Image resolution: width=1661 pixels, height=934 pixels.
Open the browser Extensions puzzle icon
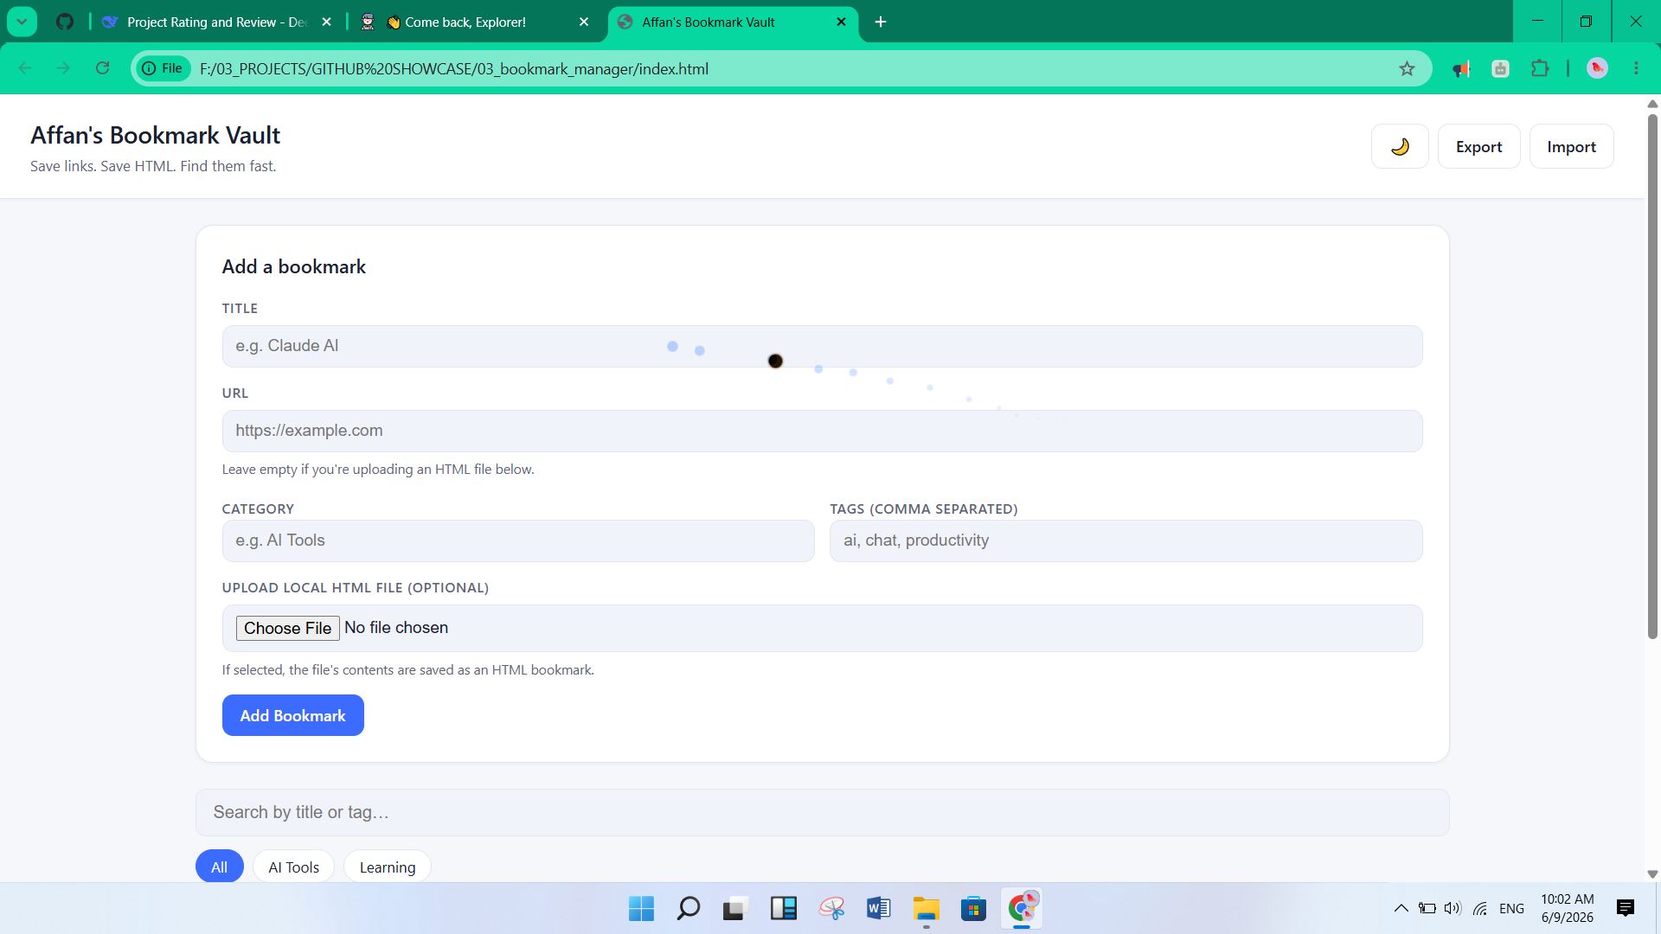(1540, 68)
